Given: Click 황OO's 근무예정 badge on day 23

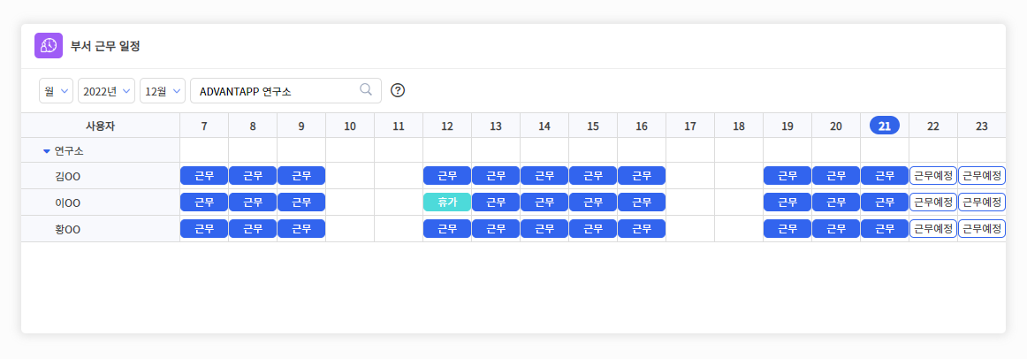Looking at the screenshot, I should click(x=981, y=229).
